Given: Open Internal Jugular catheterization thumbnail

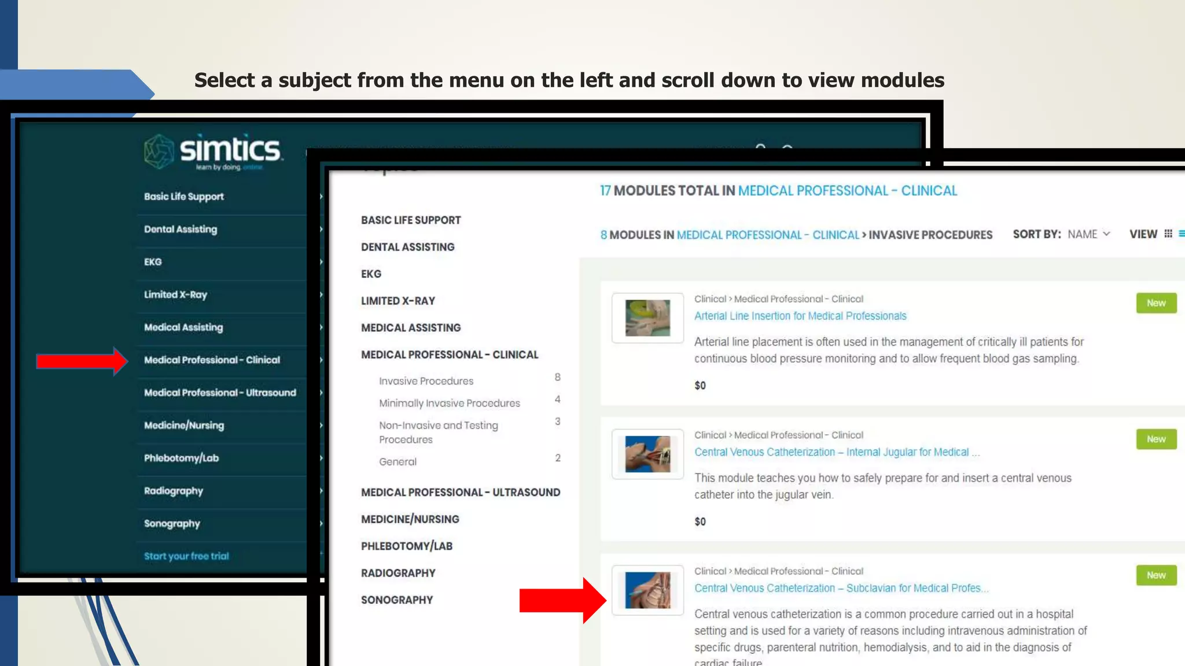Looking at the screenshot, I should pos(647,454).
